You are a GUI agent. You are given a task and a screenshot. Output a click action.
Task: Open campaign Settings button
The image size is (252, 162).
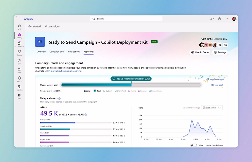click(220, 52)
